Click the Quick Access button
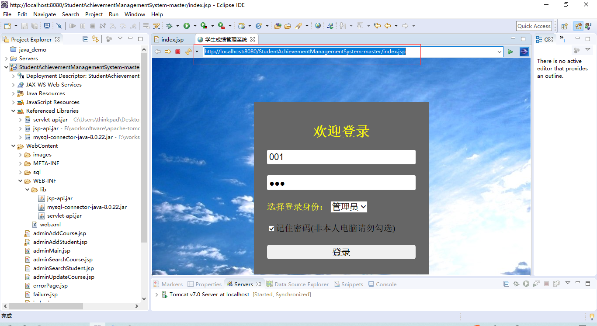This screenshot has height=326, width=597. pos(534,26)
